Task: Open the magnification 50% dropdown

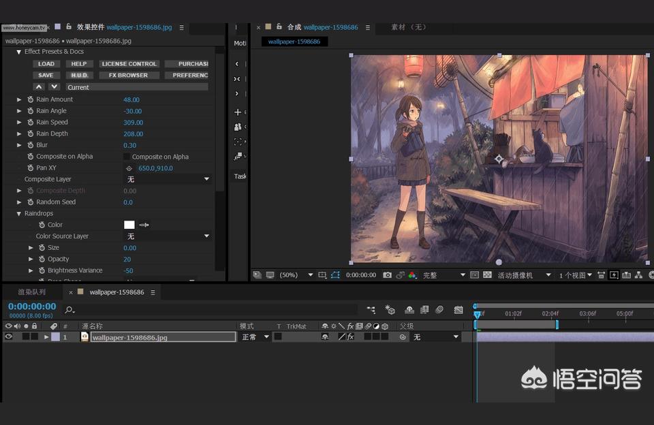Action: point(296,275)
